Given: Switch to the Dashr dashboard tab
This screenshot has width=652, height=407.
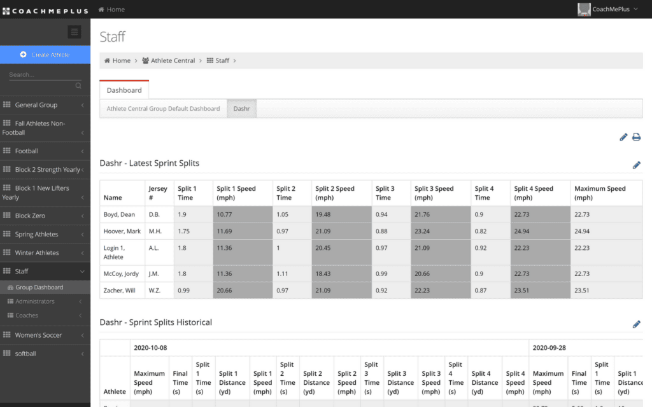Looking at the screenshot, I should [241, 108].
